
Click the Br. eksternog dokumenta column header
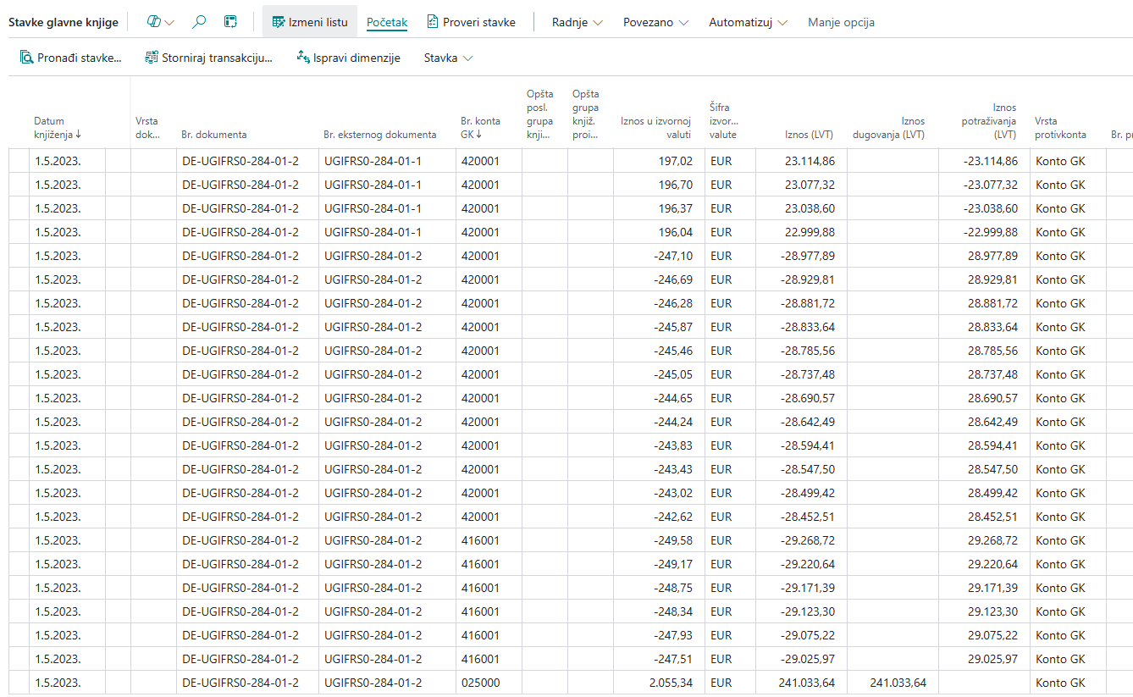(380, 134)
